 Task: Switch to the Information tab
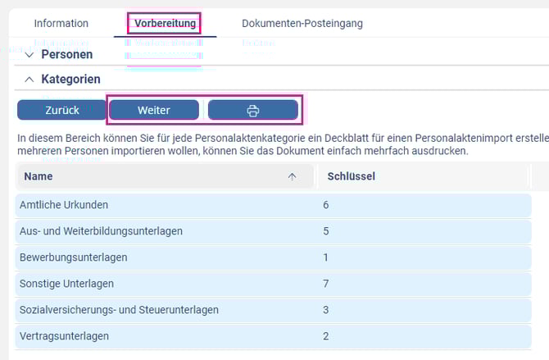[61, 23]
